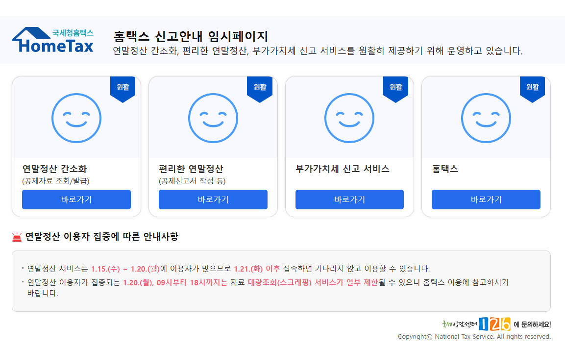Click the Copyright National Tax Service line
Image resolution: width=565 pixels, height=351 pixels.
[474, 337]
